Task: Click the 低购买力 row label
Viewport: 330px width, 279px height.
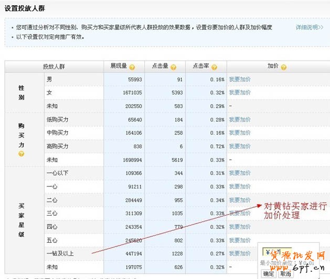Action: 58,120
